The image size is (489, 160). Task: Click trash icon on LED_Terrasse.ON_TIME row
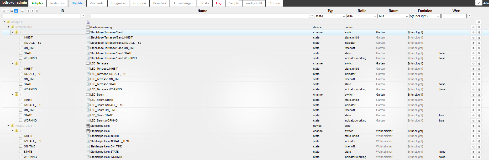(x=479, y=79)
